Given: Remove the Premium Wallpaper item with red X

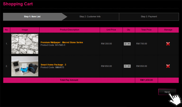Looking at the screenshot, I should point(168,44).
